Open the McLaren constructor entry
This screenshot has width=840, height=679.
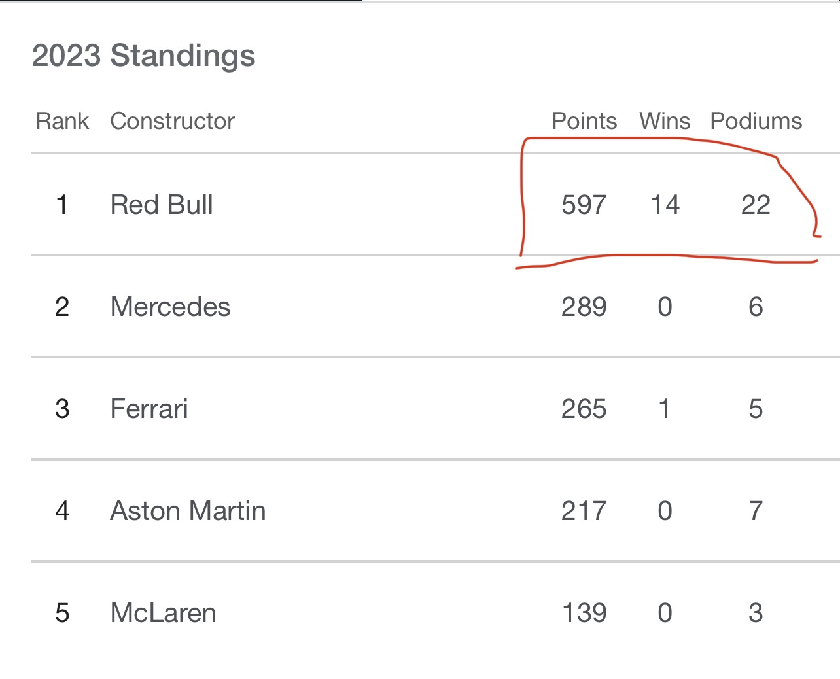pyautogui.click(x=163, y=613)
